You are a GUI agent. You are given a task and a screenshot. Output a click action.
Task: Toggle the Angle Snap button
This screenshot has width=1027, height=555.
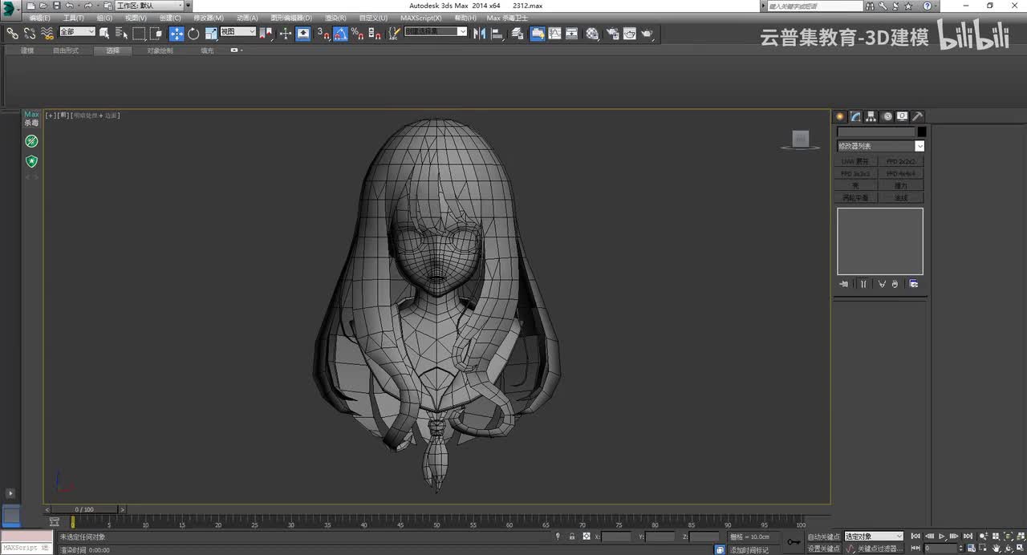340,34
